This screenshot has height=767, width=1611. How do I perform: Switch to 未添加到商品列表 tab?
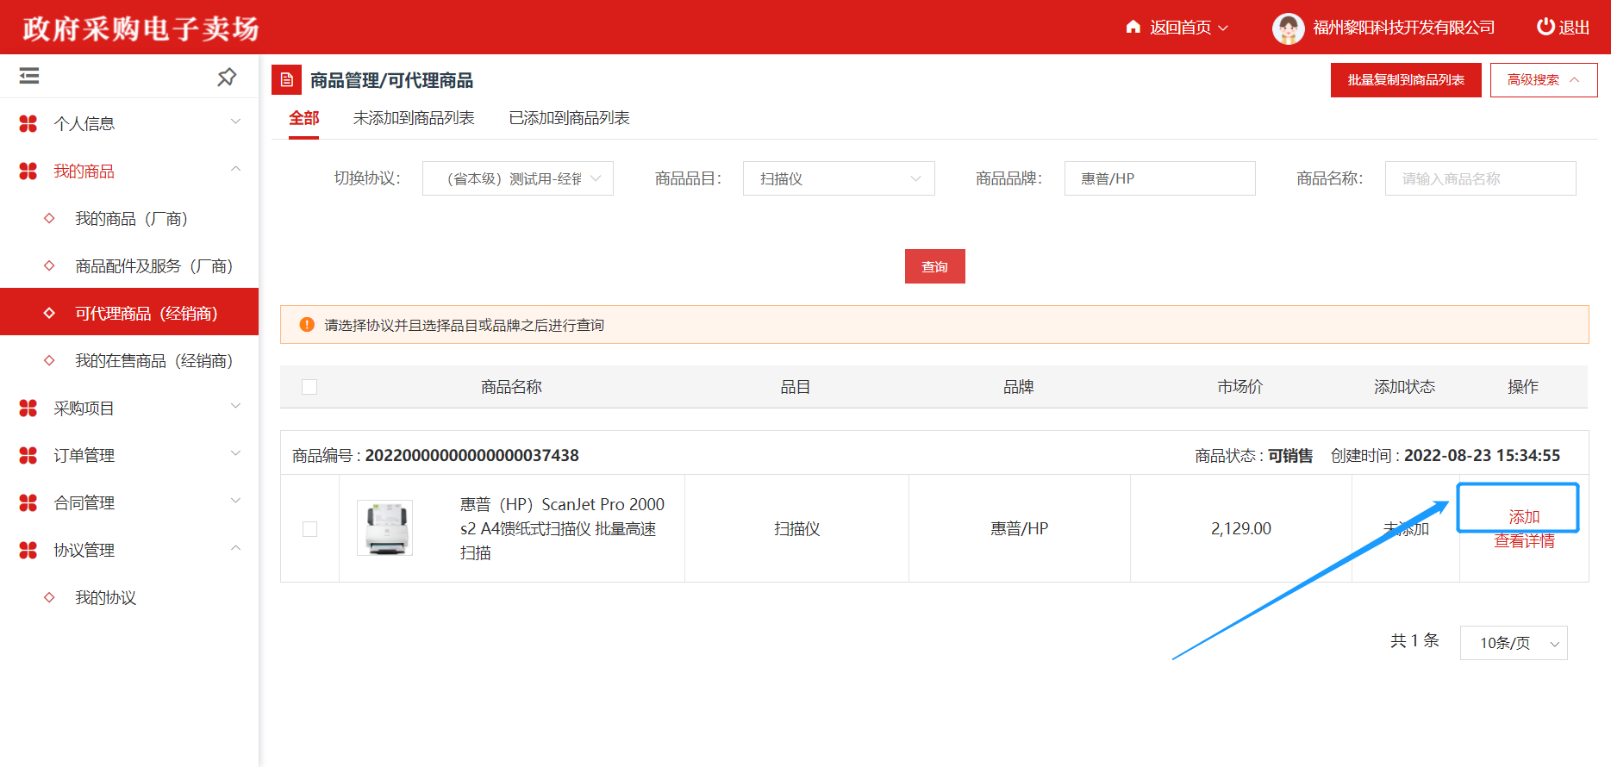point(414,118)
